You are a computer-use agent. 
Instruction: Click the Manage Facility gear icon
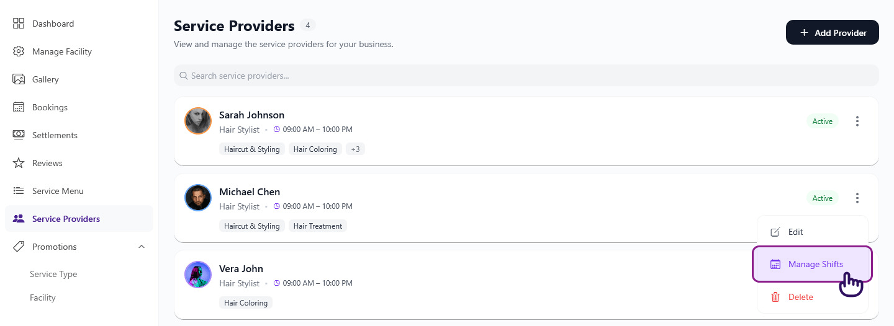pos(19,51)
